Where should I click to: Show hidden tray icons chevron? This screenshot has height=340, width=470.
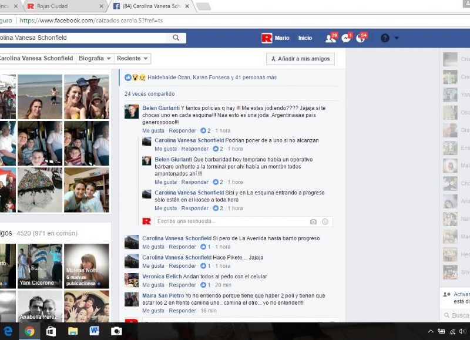[x=431, y=331]
